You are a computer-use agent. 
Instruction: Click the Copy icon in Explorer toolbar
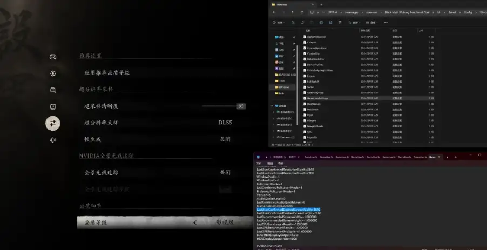[302, 23]
